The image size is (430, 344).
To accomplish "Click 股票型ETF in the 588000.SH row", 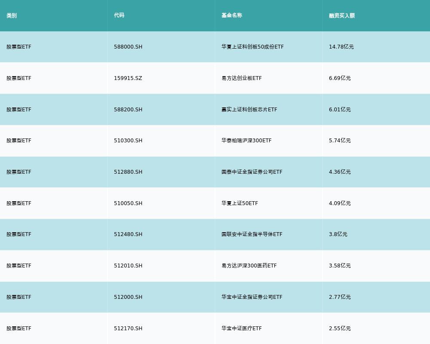I will [19, 47].
